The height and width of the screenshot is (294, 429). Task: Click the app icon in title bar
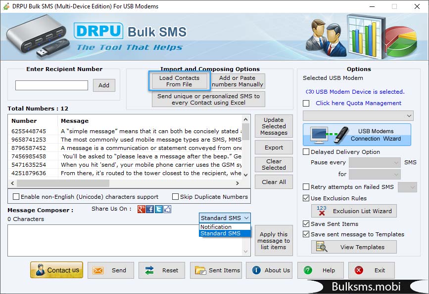(x=6, y=6)
